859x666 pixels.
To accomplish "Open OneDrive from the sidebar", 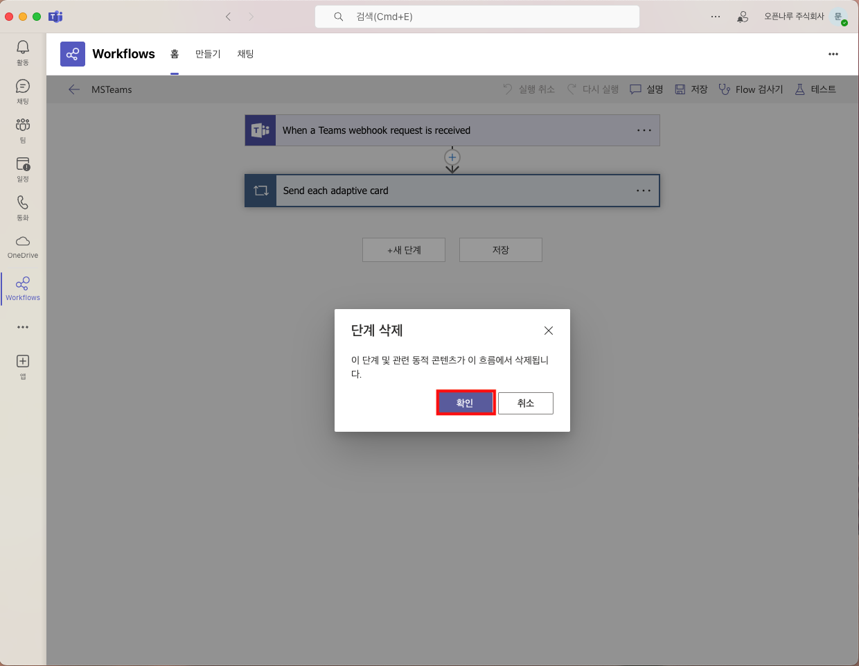I will (23, 245).
